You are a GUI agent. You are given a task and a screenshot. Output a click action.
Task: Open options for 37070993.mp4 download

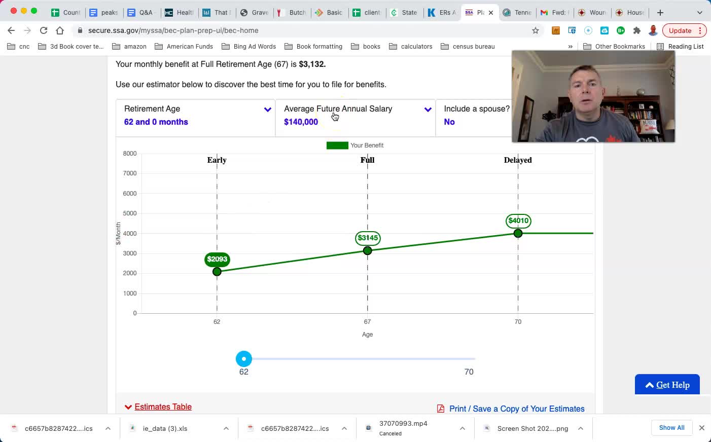[x=462, y=428]
